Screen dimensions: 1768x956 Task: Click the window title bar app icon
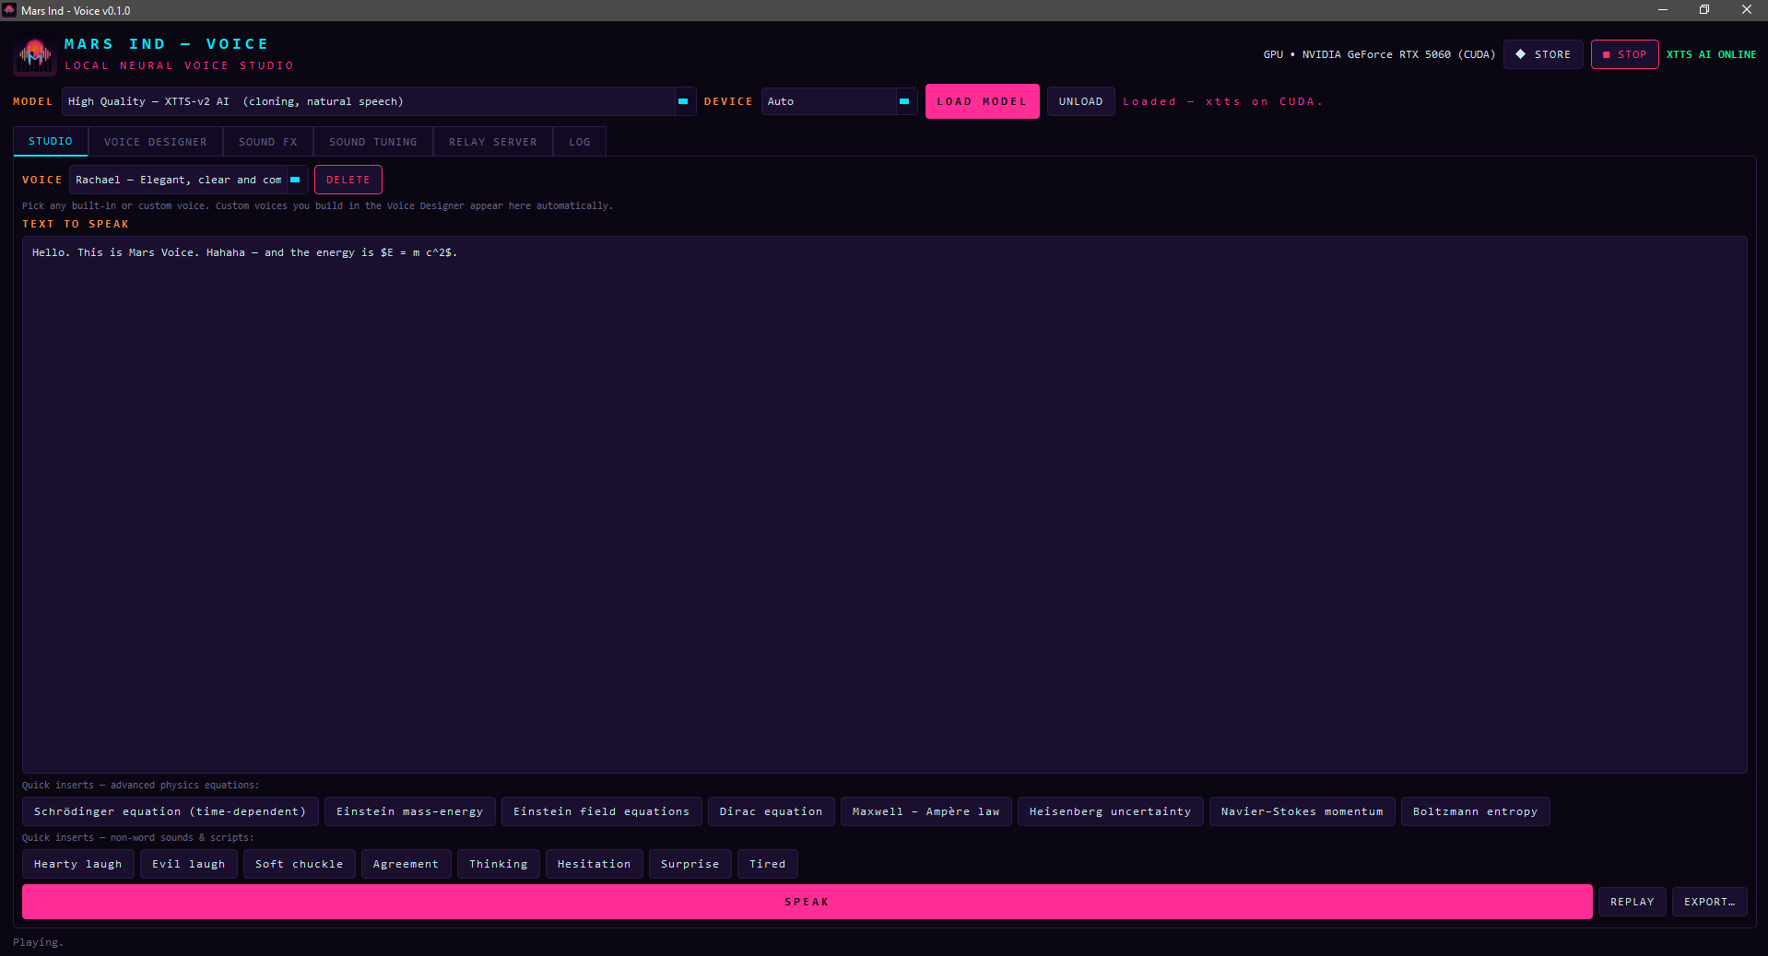click(9, 10)
